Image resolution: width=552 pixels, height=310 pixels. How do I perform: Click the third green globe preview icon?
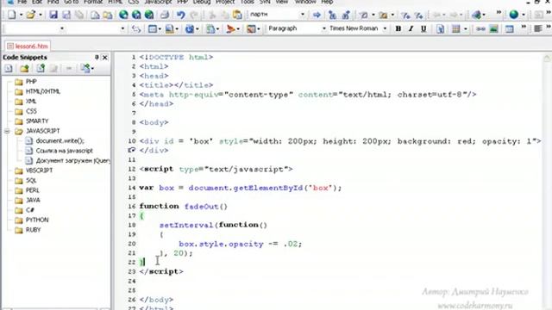(x=149, y=15)
